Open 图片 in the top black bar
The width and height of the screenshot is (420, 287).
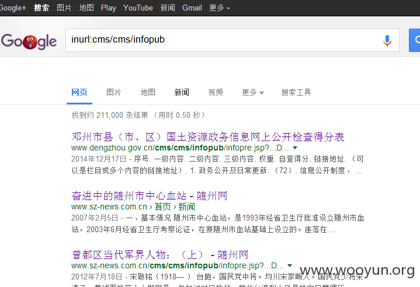click(x=64, y=8)
